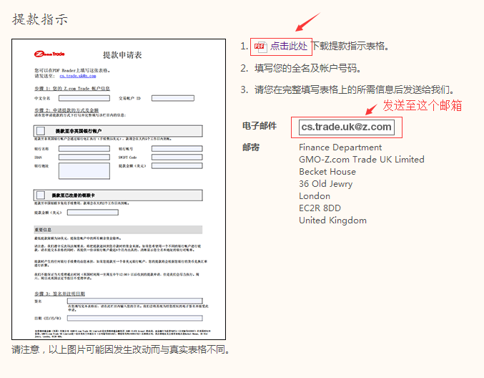Check the 提款至已注册的银联卡 checkbox

pos(40,195)
